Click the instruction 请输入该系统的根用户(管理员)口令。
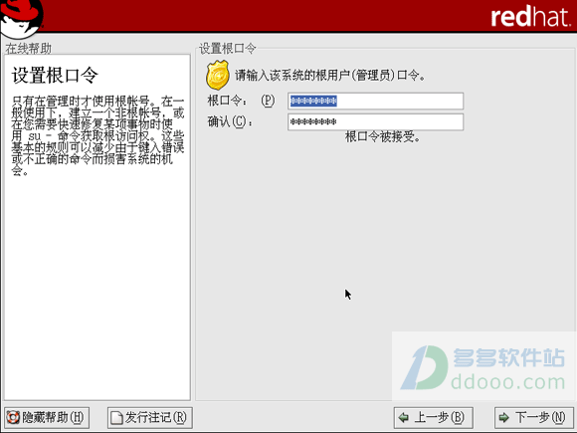Viewport: 577px width, 433px height. 330,75
